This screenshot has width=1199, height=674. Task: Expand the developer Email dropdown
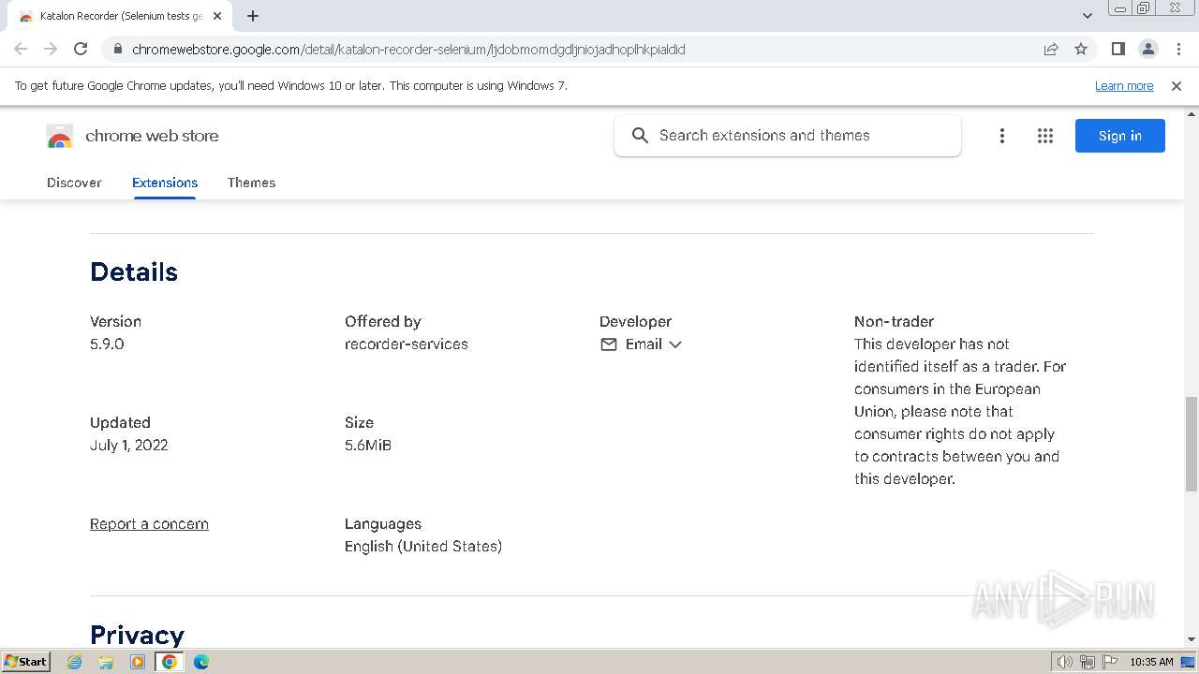coord(675,344)
